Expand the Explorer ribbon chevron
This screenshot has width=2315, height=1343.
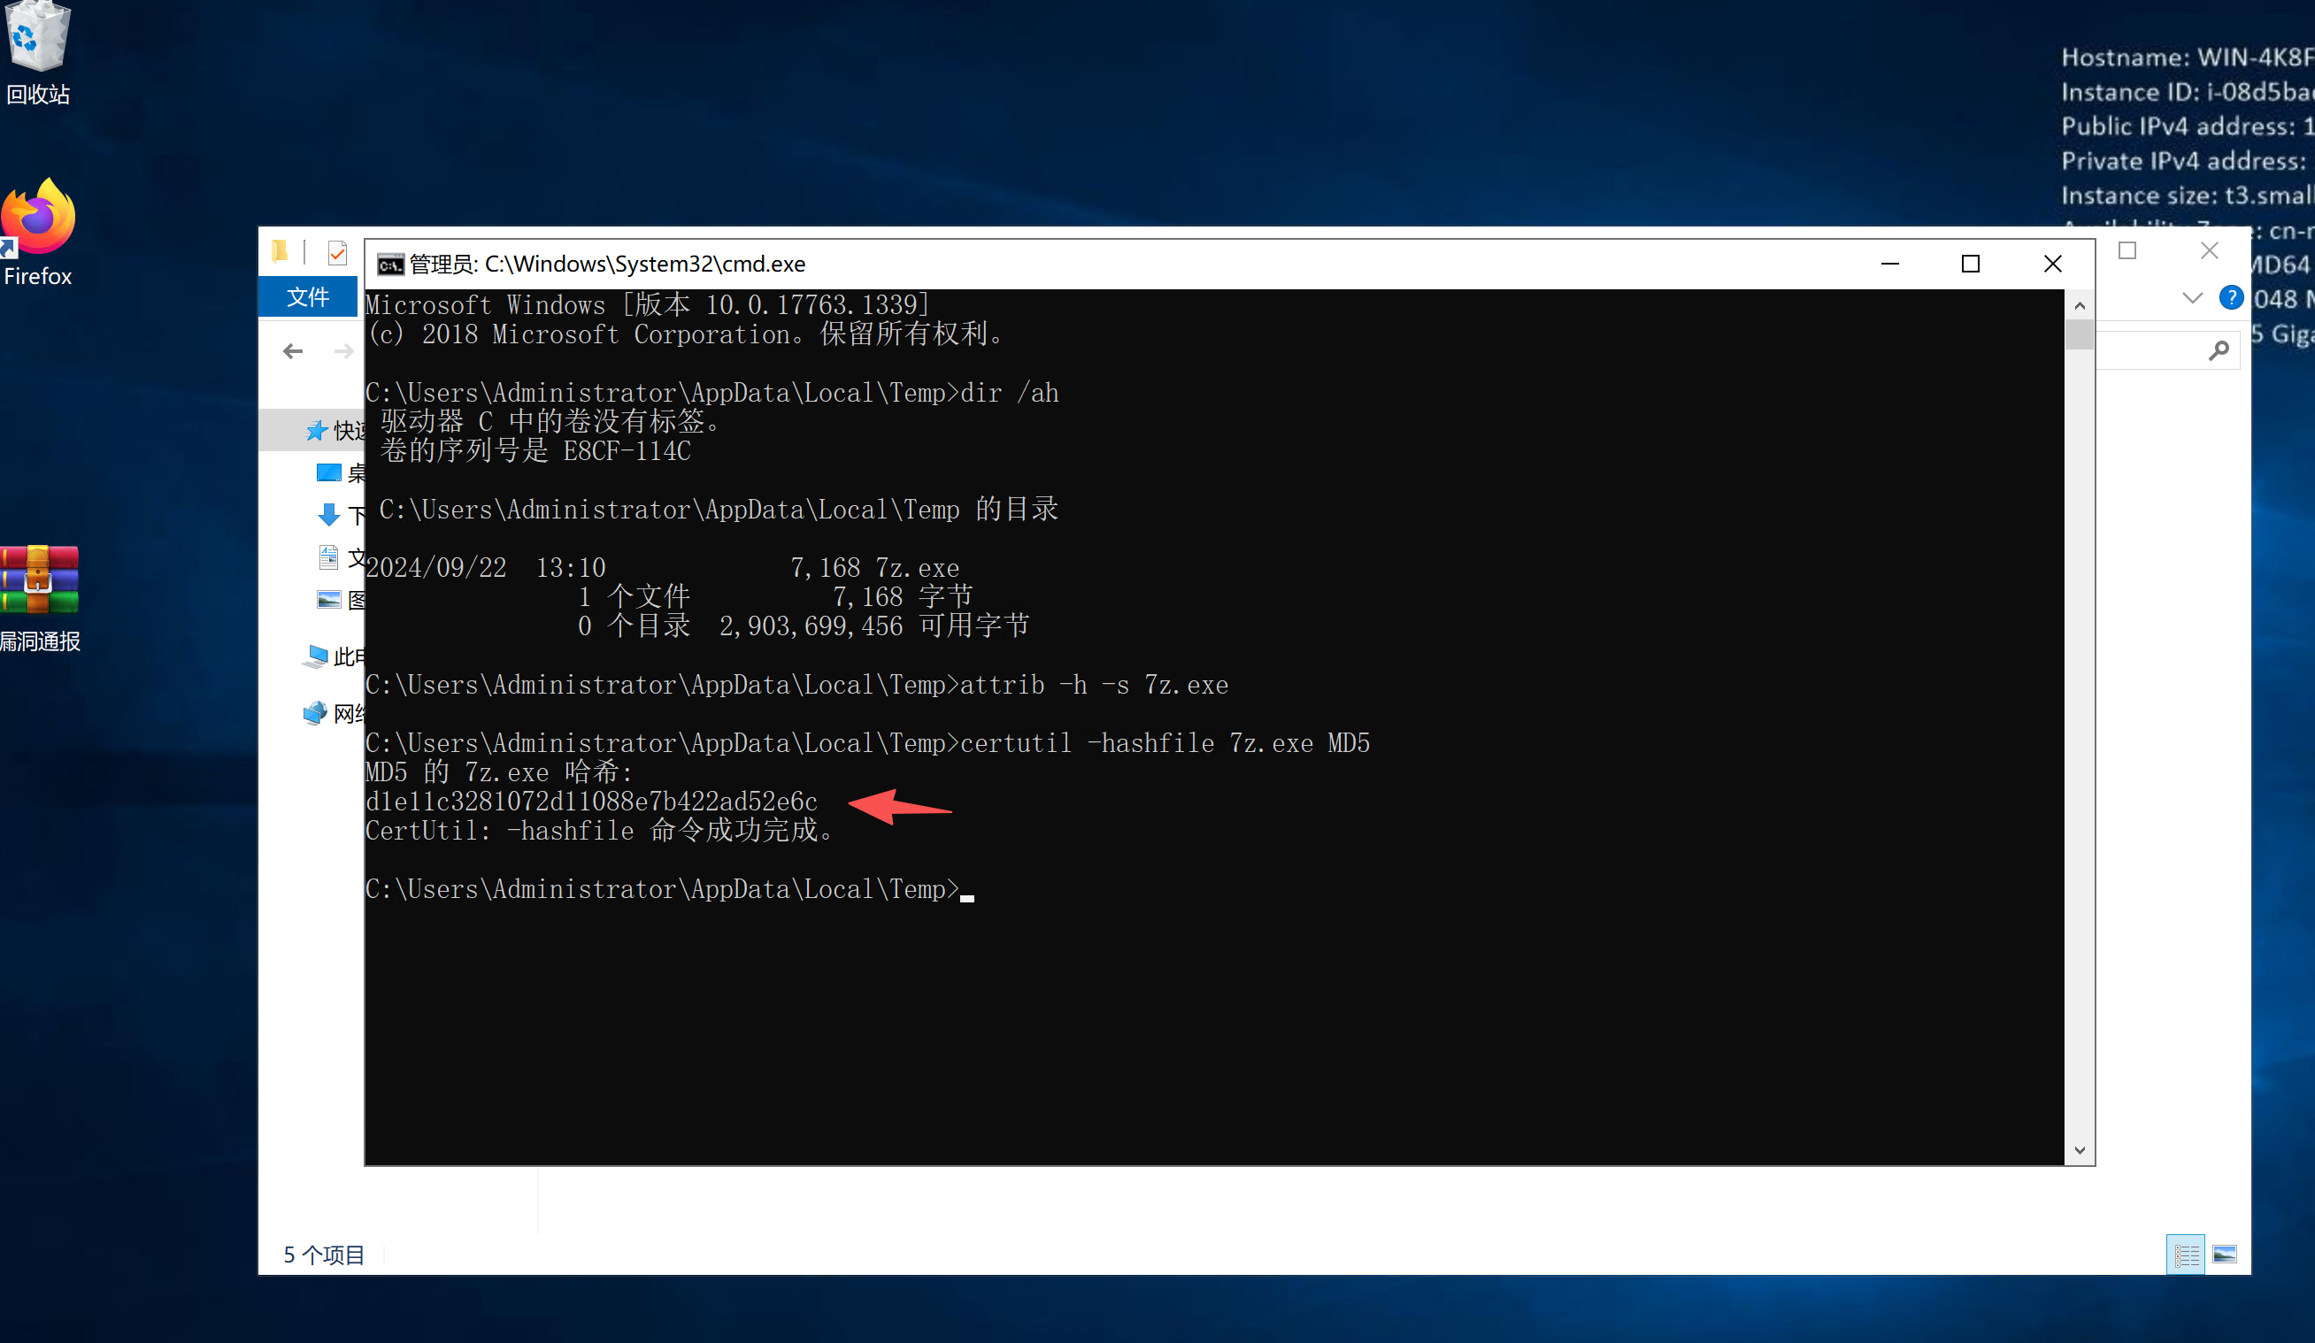click(2192, 297)
